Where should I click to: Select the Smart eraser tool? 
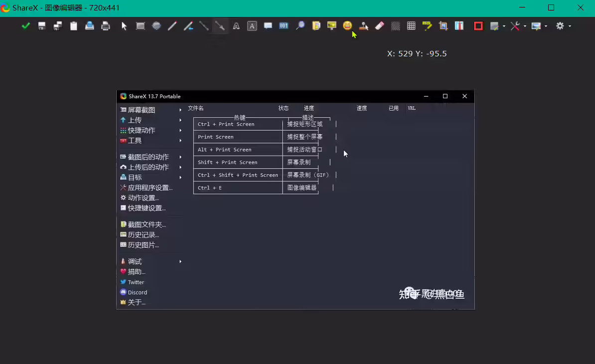[x=379, y=26]
